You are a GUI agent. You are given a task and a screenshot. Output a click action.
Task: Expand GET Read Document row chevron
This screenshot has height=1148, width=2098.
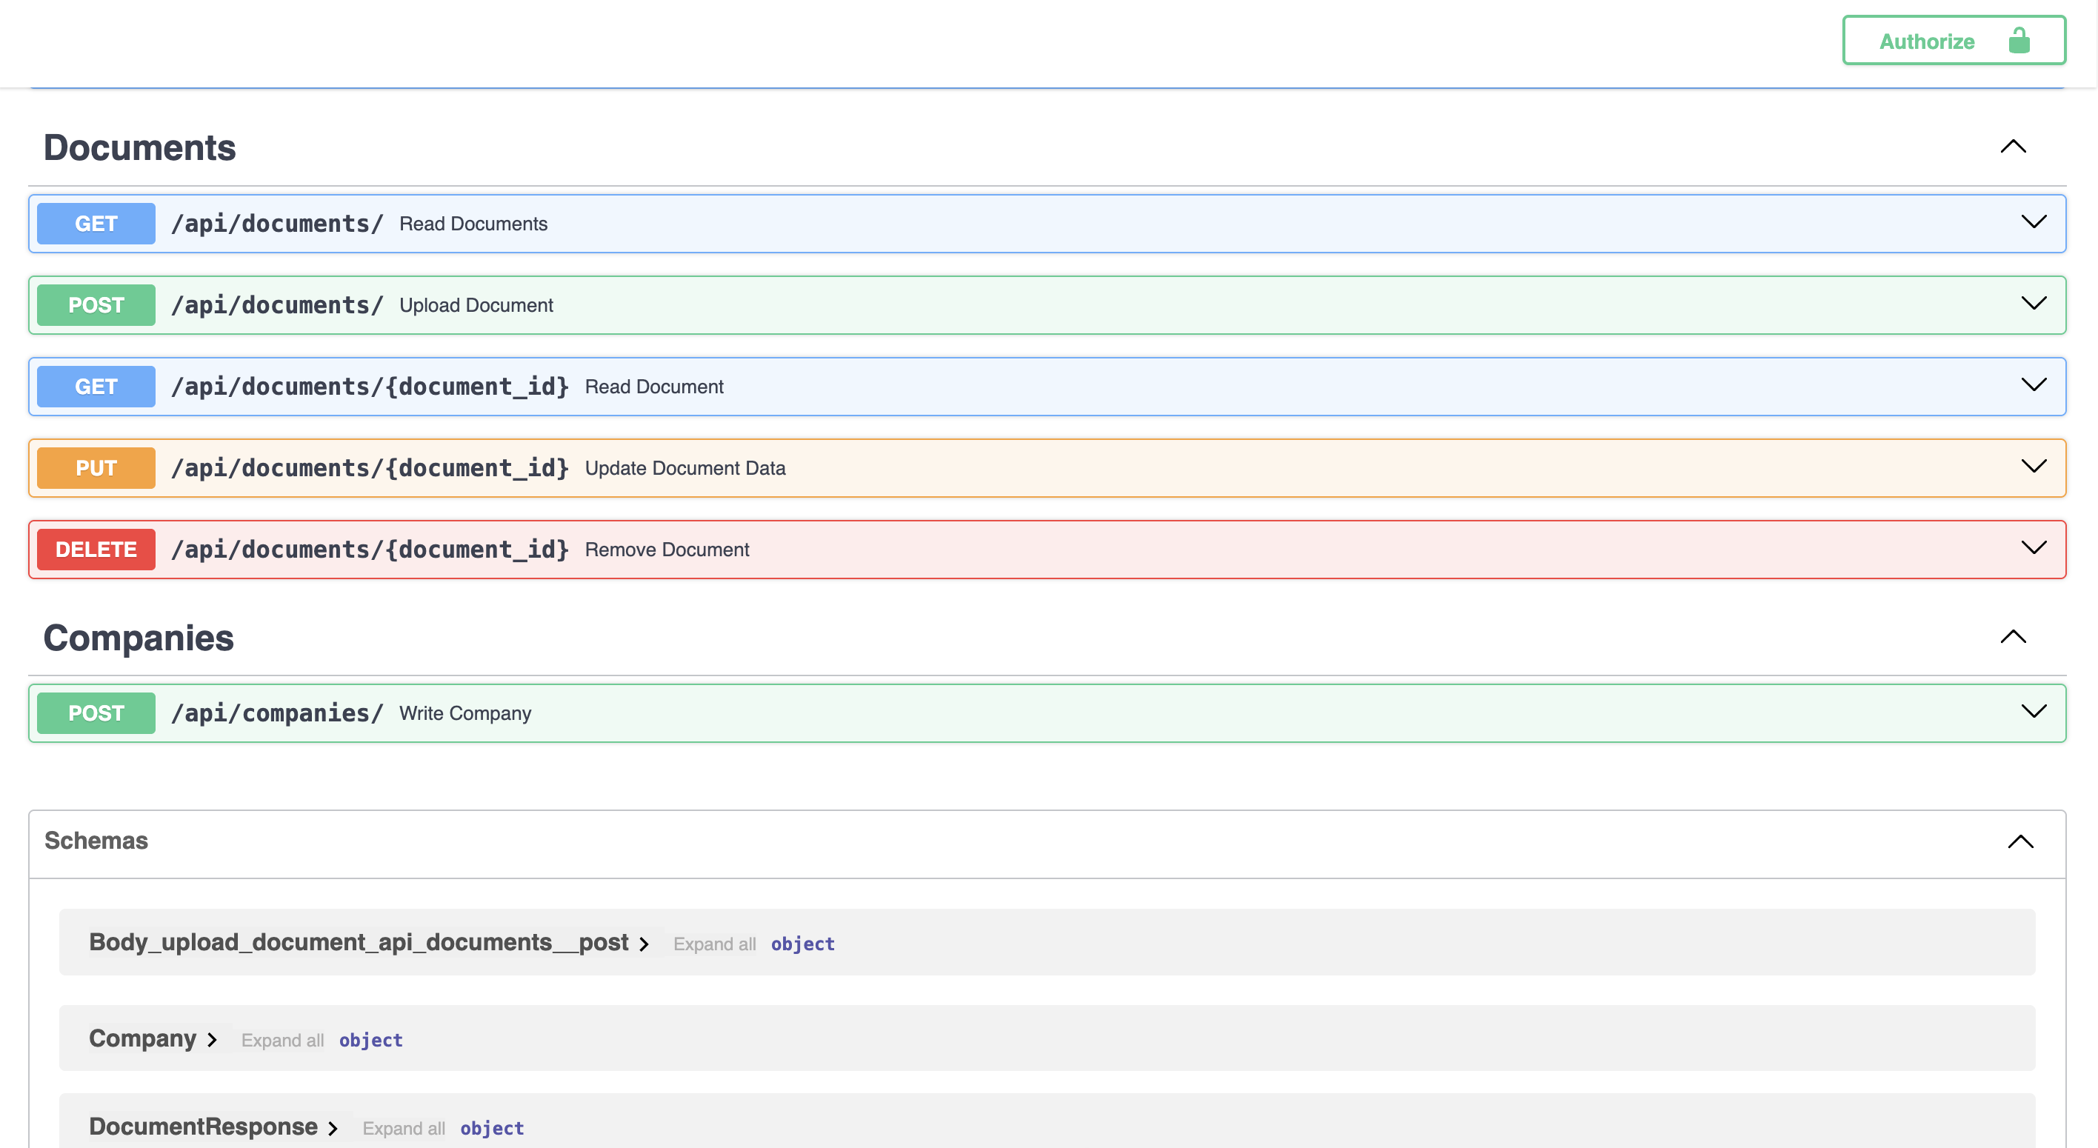tap(2033, 385)
